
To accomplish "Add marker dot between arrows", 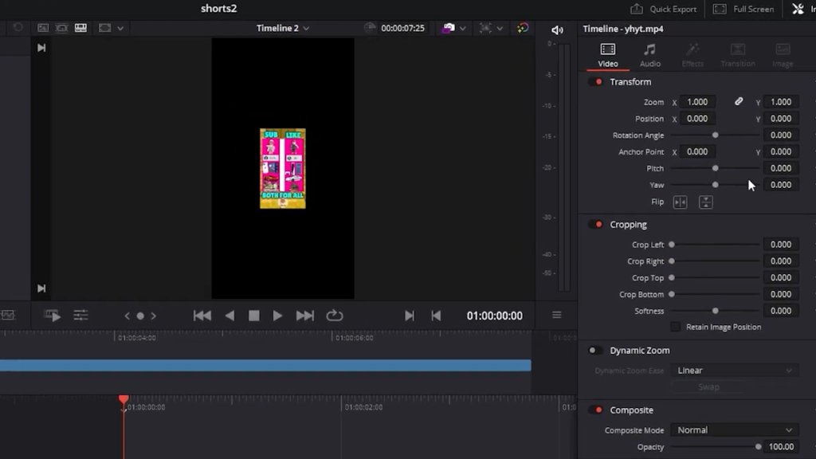I will (140, 316).
